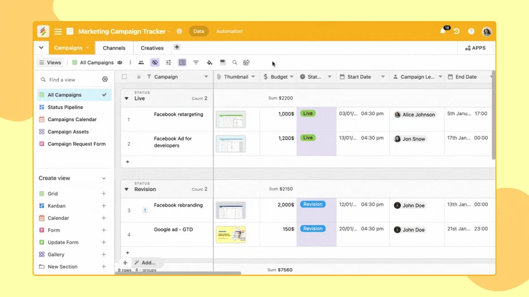Click the share view icon
This screenshot has height=297, width=529.
[x=247, y=63]
